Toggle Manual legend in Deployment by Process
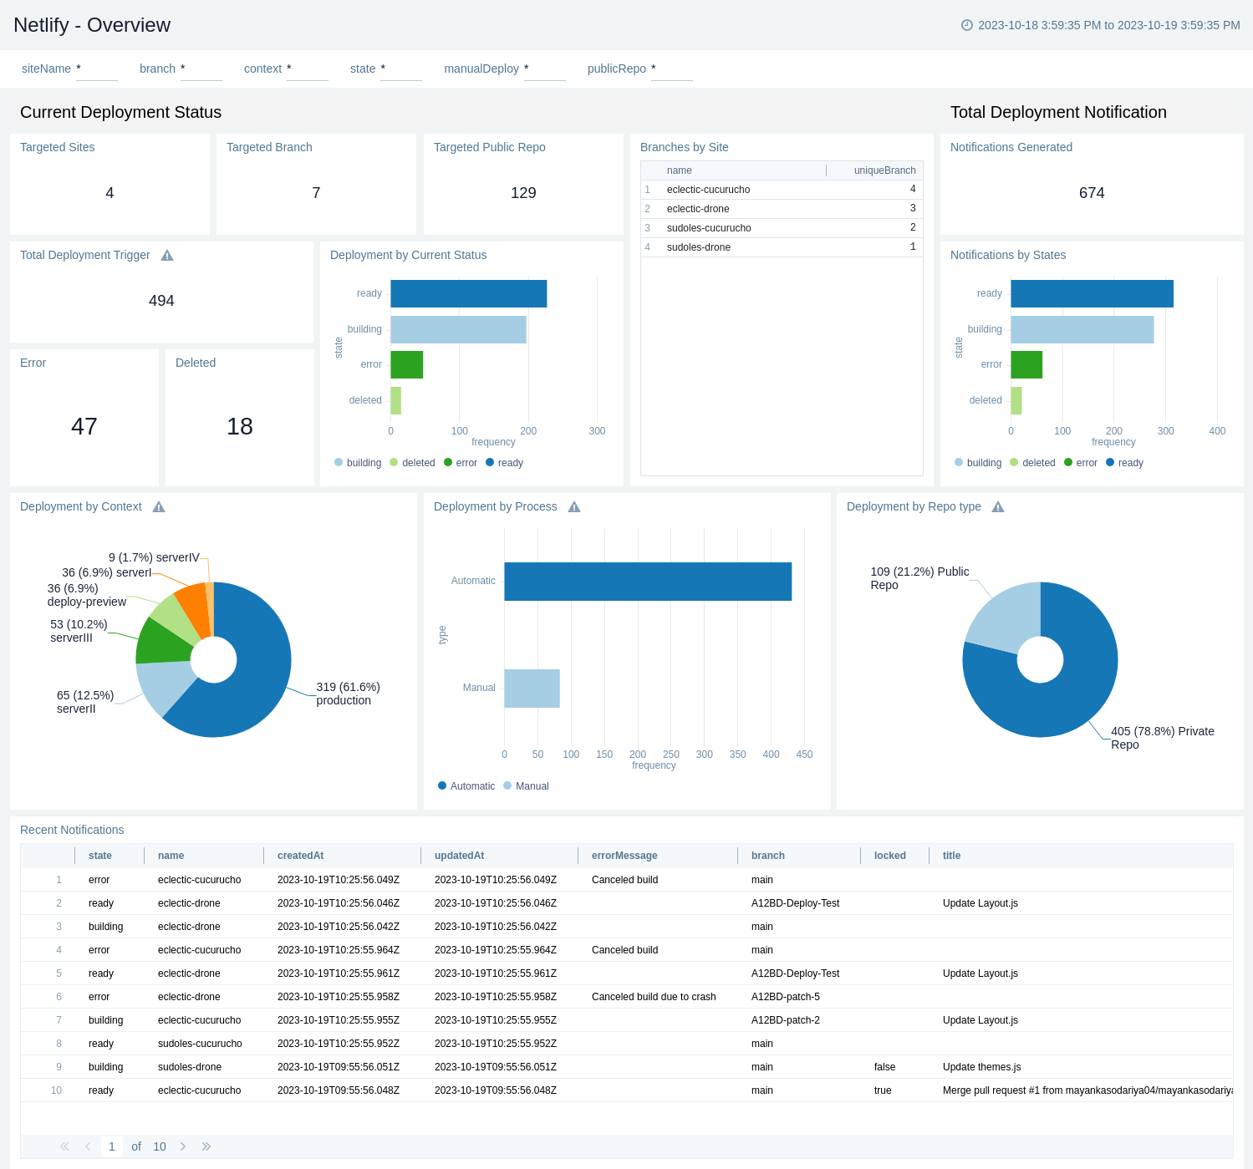The image size is (1253, 1169). pyautogui.click(x=527, y=786)
